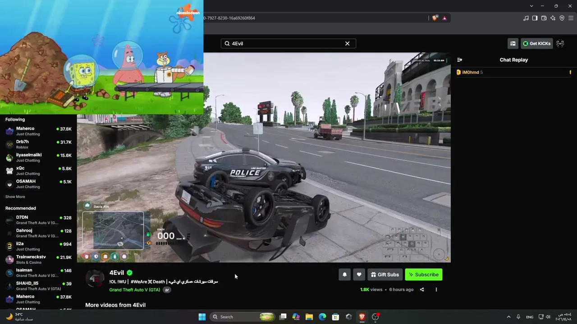Follow the channel with the heart icon
This screenshot has width=577, height=324.
[359, 274]
